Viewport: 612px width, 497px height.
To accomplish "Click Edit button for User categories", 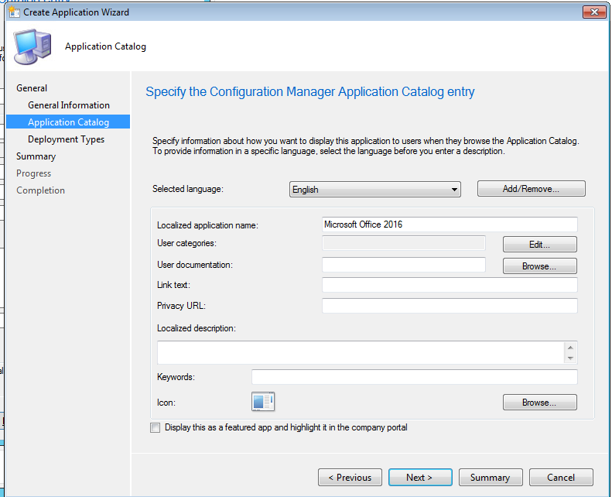I will click(539, 245).
